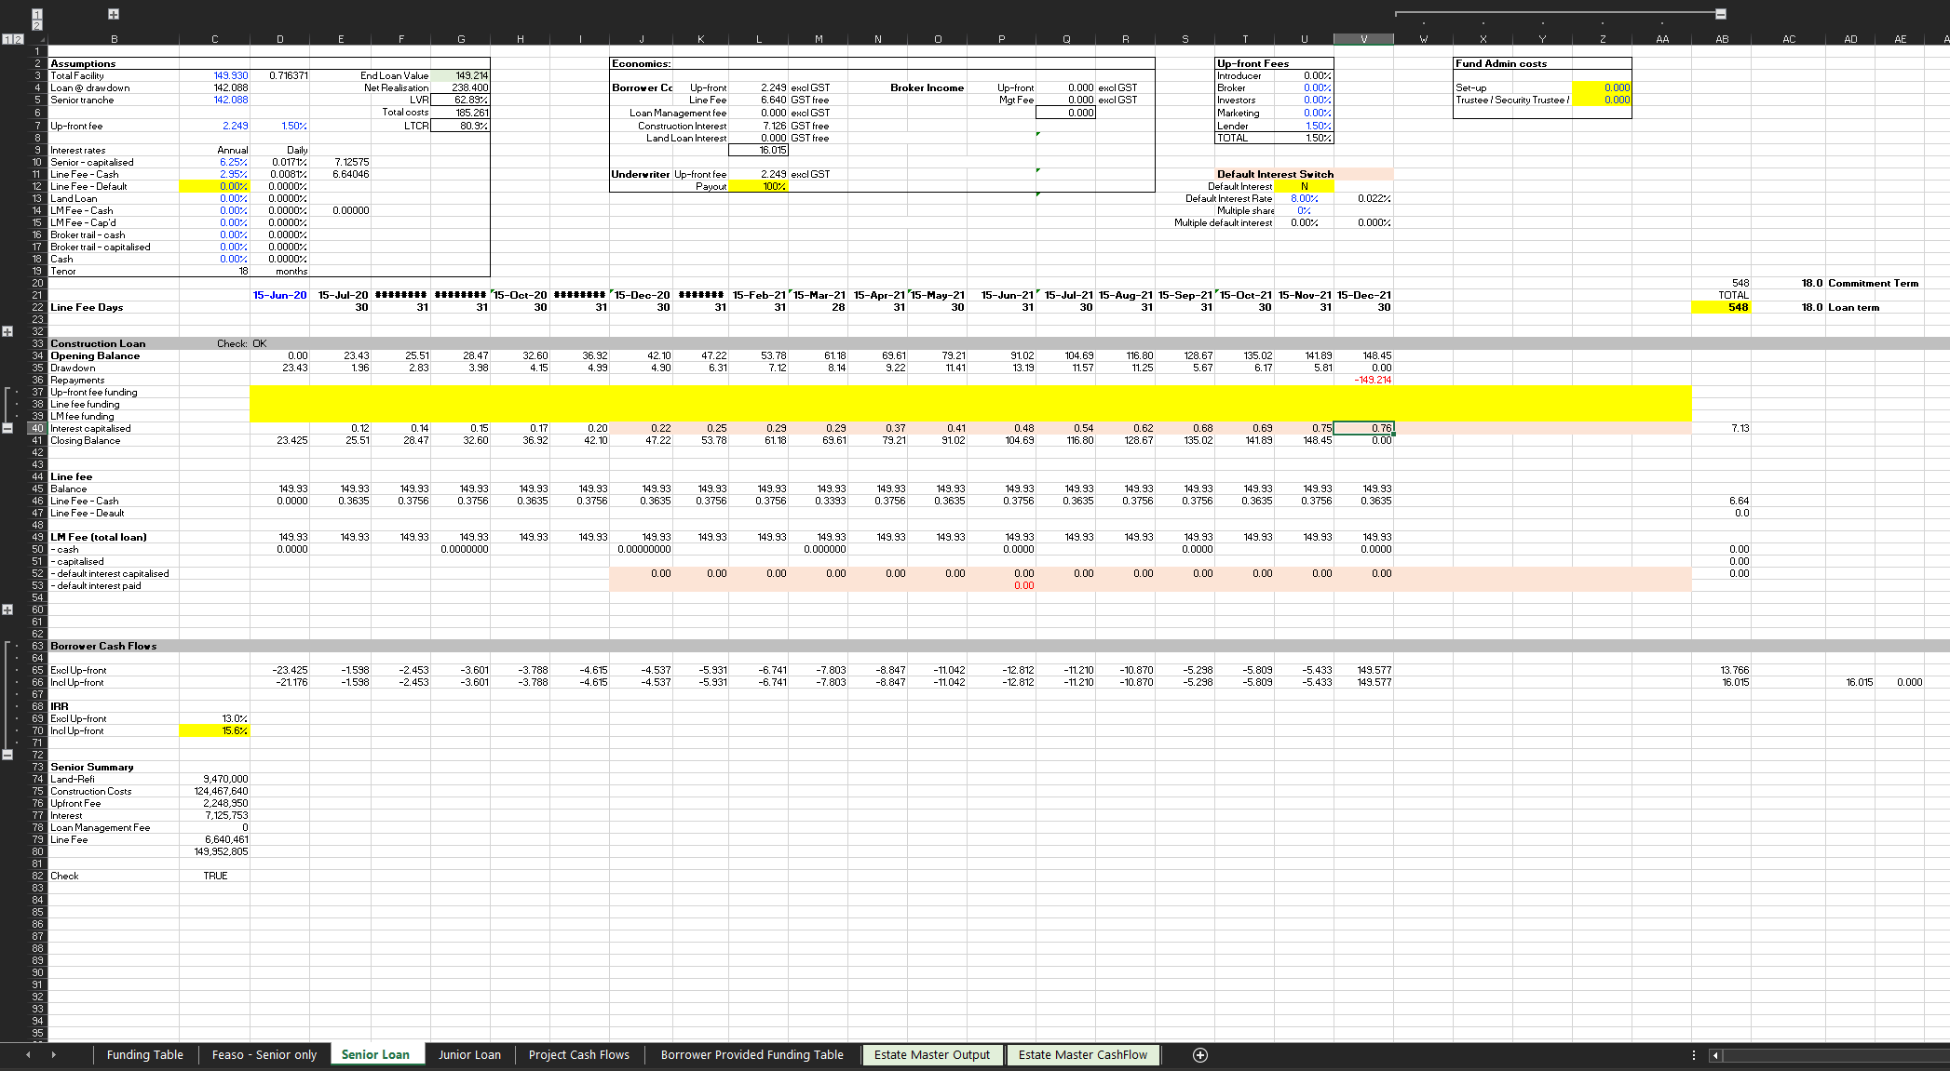1950x1071 pixels.
Task: Collapse the column group above column AB
Action: click(x=1721, y=14)
